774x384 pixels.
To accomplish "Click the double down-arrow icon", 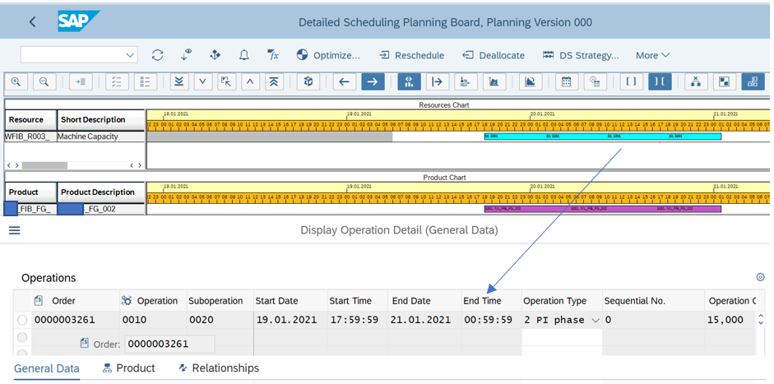I will click(x=179, y=82).
